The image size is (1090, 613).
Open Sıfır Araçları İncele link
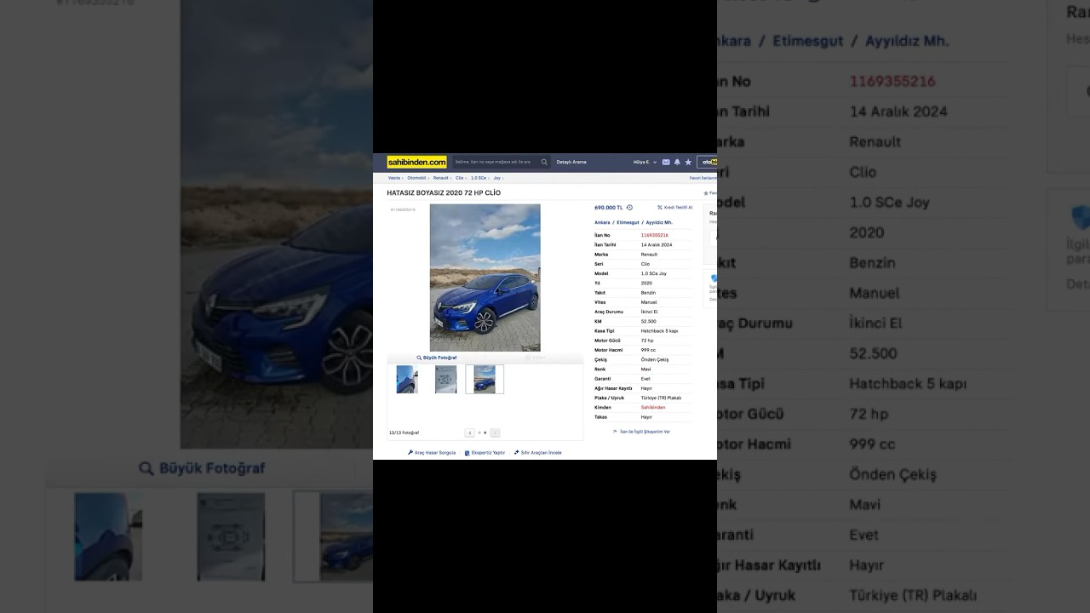538,453
